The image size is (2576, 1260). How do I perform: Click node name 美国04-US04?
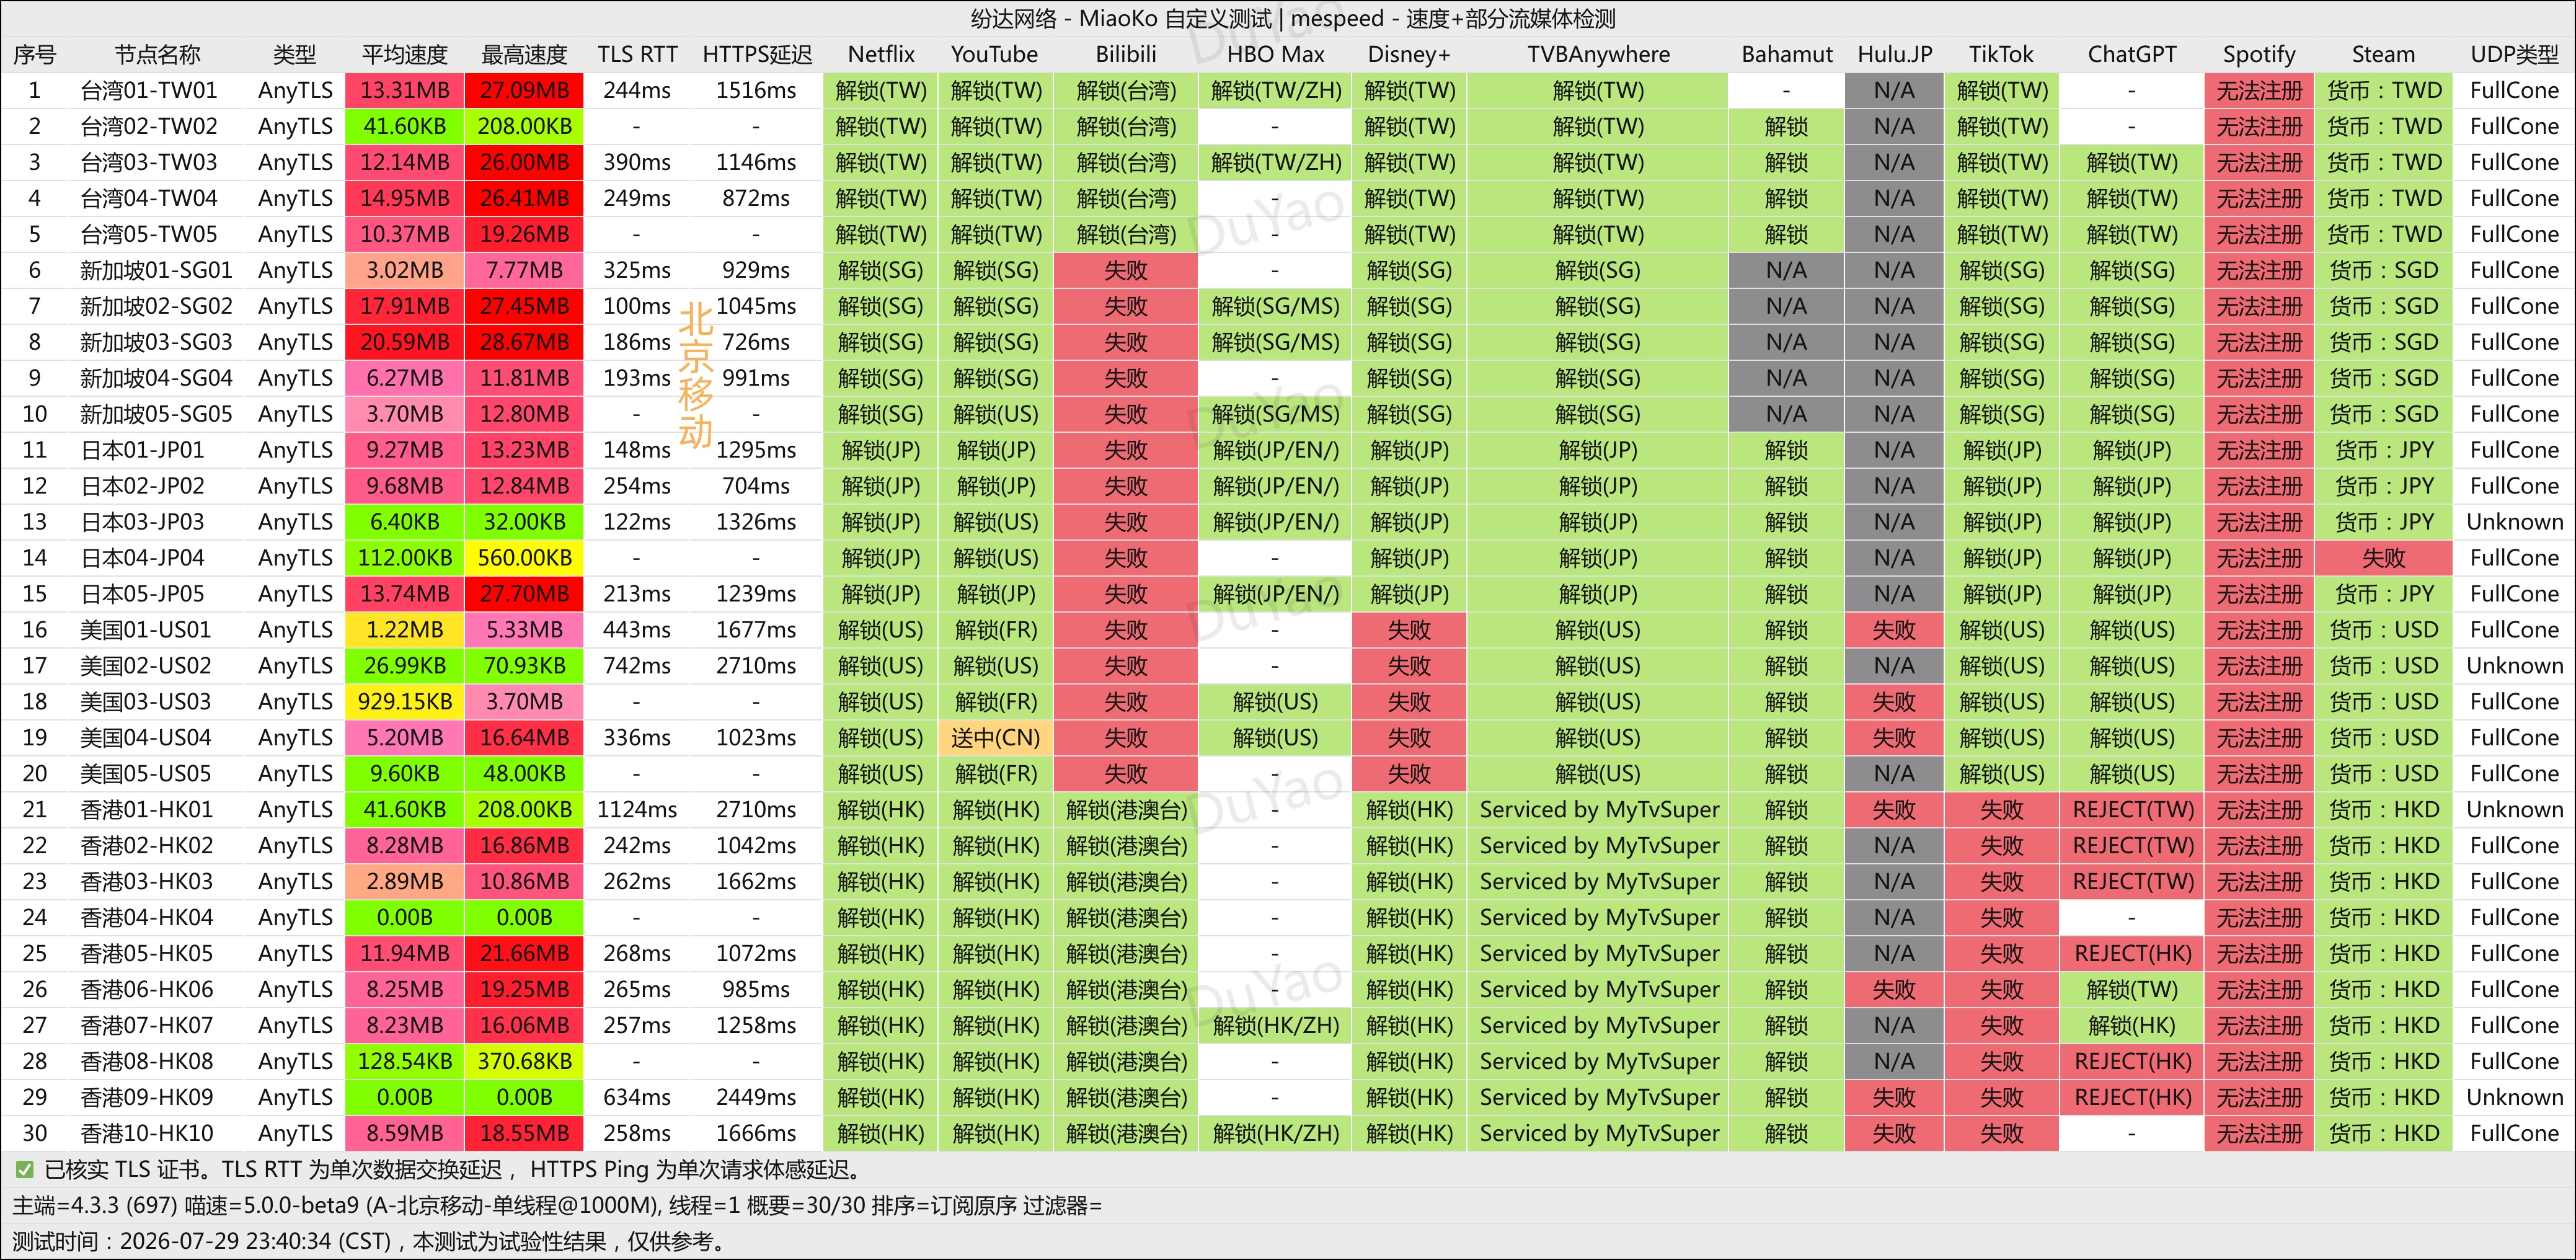146,738
